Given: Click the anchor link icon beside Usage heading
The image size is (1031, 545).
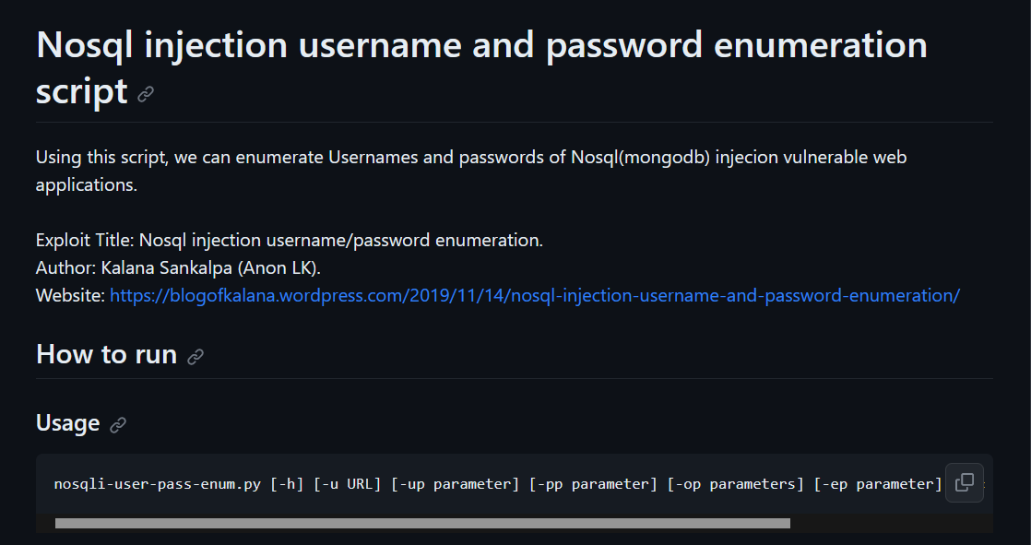Looking at the screenshot, I should coord(118,425).
